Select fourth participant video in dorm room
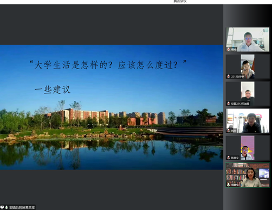This screenshot has height=210, width=272. [248, 121]
